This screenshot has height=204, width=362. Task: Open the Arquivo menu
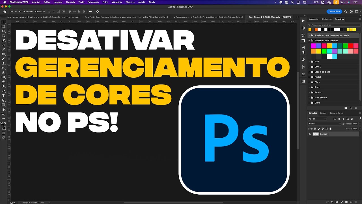[x=36, y=2]
